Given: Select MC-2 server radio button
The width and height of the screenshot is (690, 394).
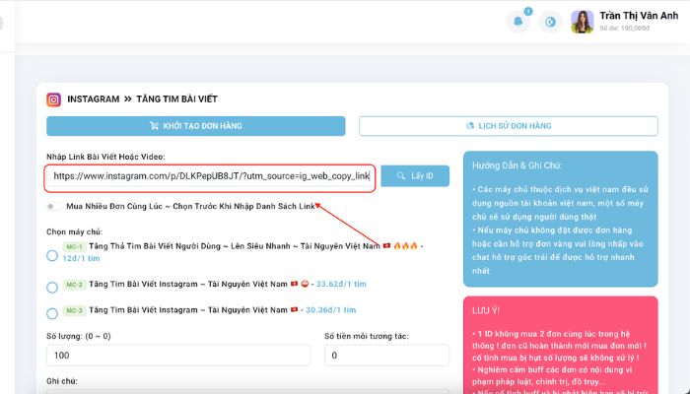Looking at the screenshot, I should [x=52, y=288].
